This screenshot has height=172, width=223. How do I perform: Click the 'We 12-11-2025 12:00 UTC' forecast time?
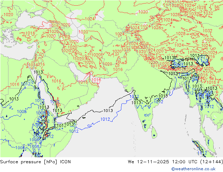[x=163, y=162]
